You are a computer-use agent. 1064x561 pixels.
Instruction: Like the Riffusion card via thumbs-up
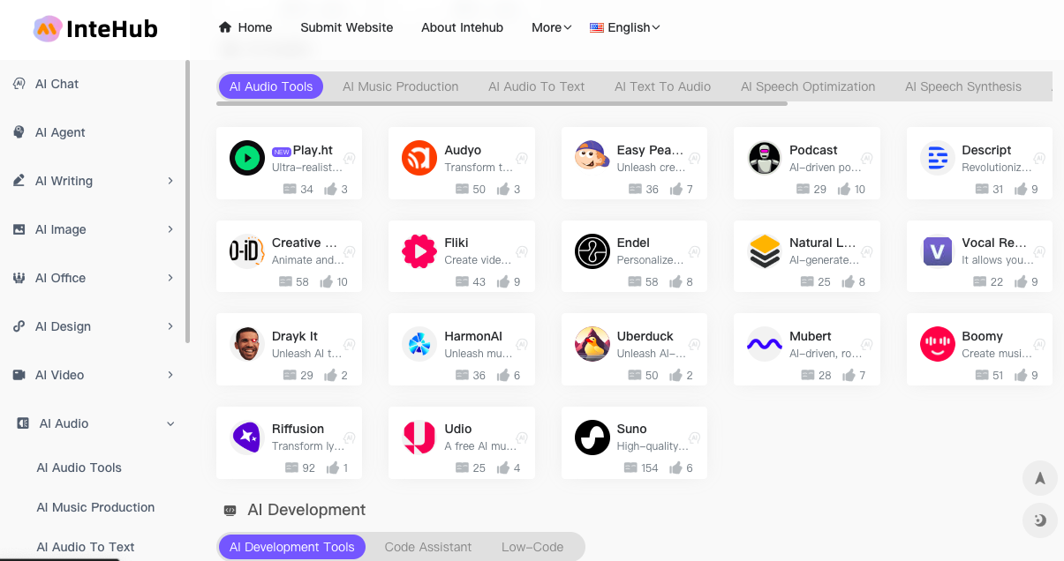click(x=333, y=467)
